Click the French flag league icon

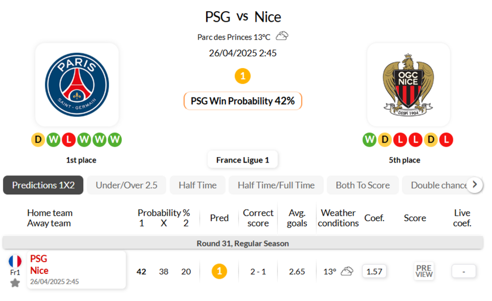point(15,261)
